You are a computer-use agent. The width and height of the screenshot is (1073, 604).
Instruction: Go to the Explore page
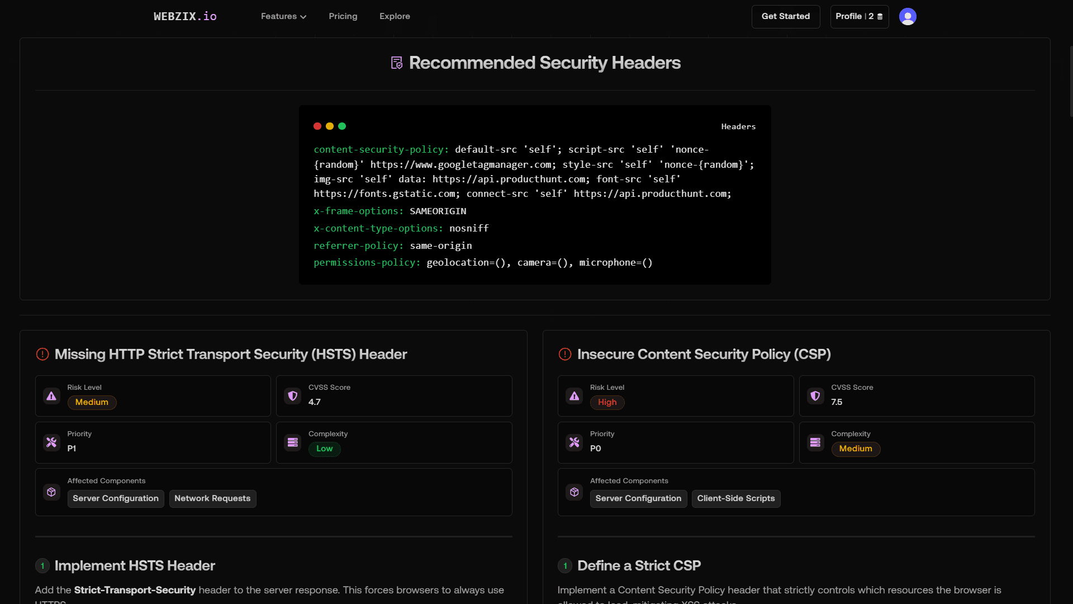(x=395, y=16)
